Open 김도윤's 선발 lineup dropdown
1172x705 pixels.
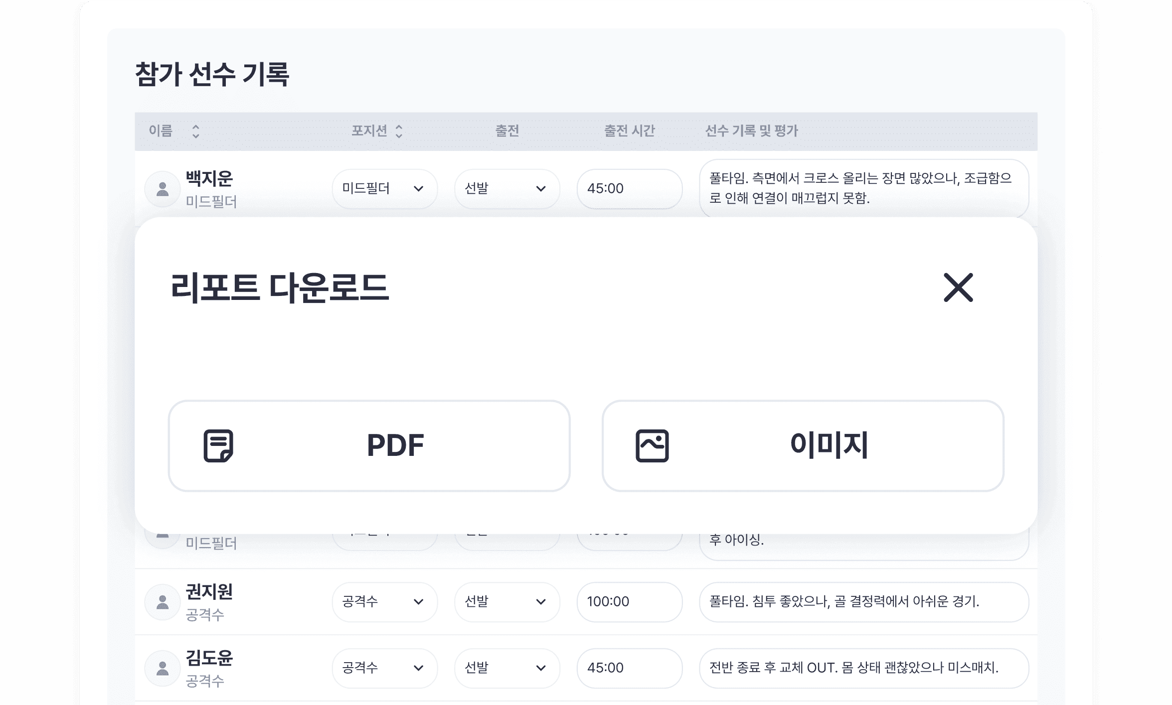[x=506, y=668]
